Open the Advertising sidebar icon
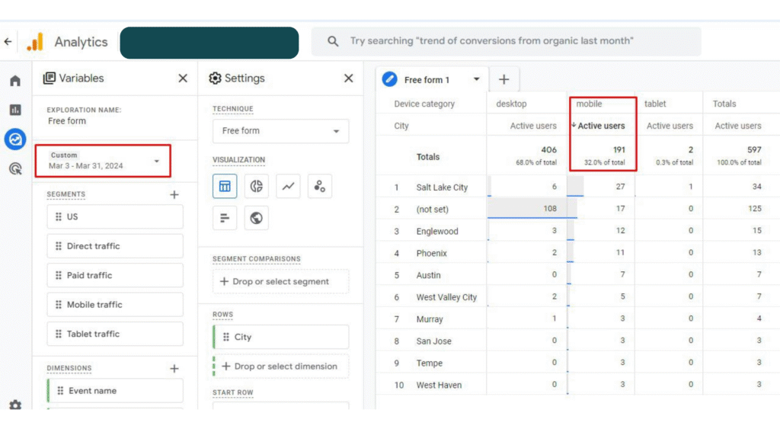 [15, 169]
